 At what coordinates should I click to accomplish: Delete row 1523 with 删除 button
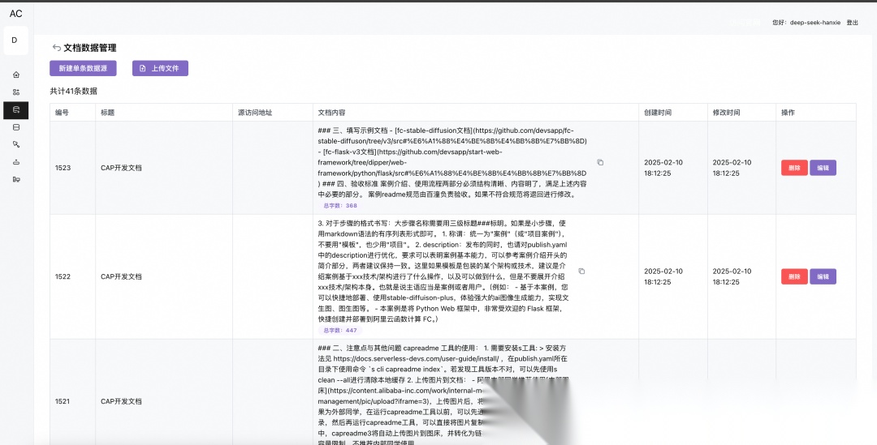(x=794, y=168)
